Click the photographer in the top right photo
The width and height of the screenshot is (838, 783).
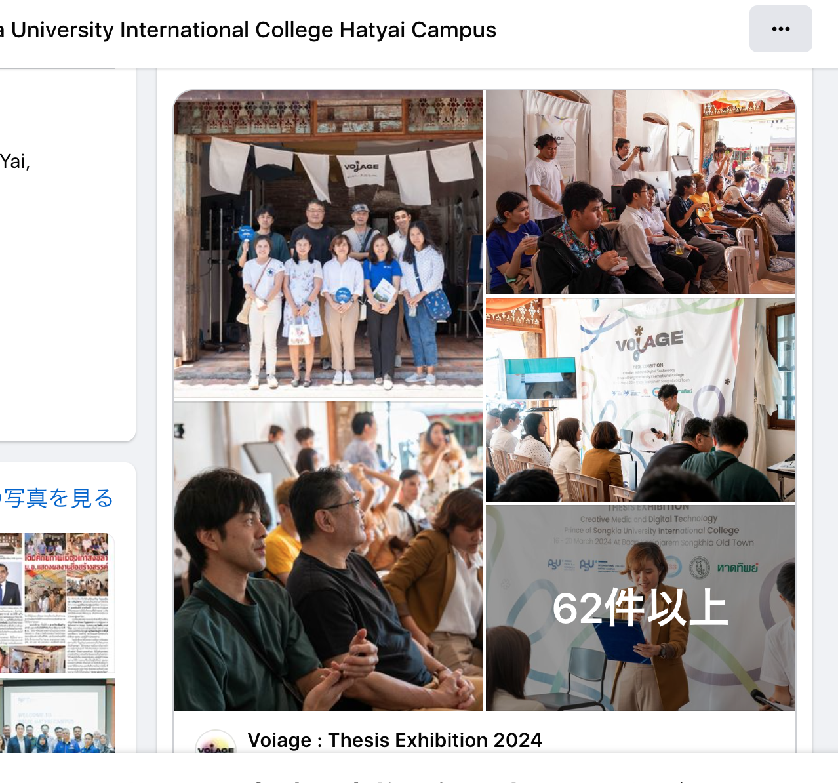click(626, 161)
